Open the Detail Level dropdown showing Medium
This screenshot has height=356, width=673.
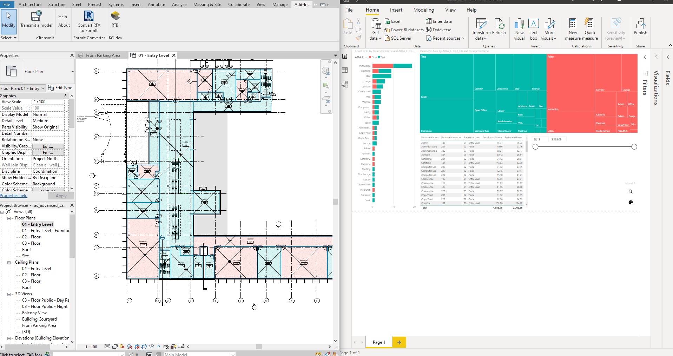(x=49, y=120)
